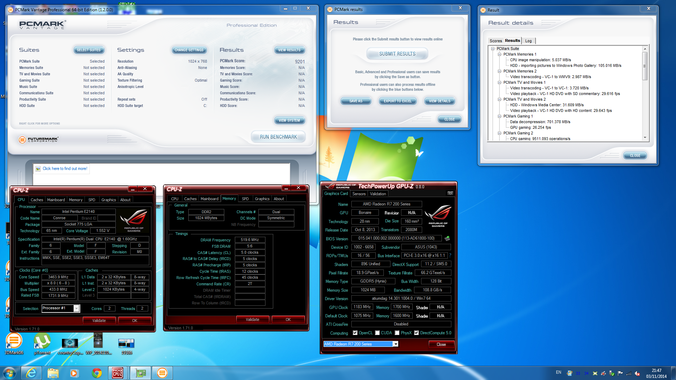Image resolution: width=676 pixels, height=380 pixels.
Task: Click the Futuremark logo in PCMark Vantage
Action: 39,140
